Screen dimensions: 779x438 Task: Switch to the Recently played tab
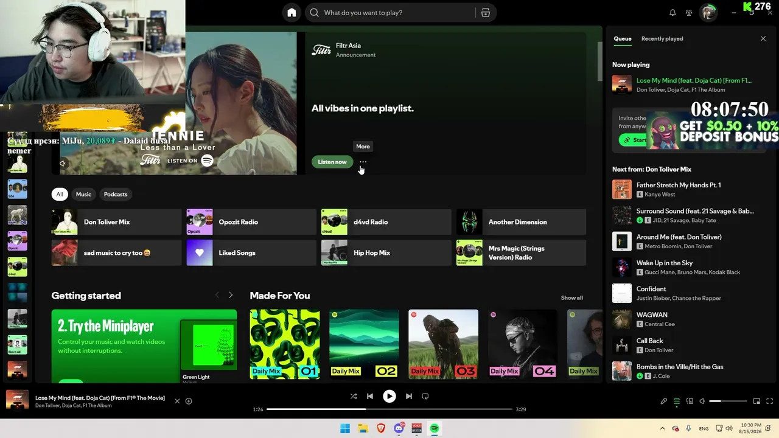pyautogui.click(x=662, y=39)
